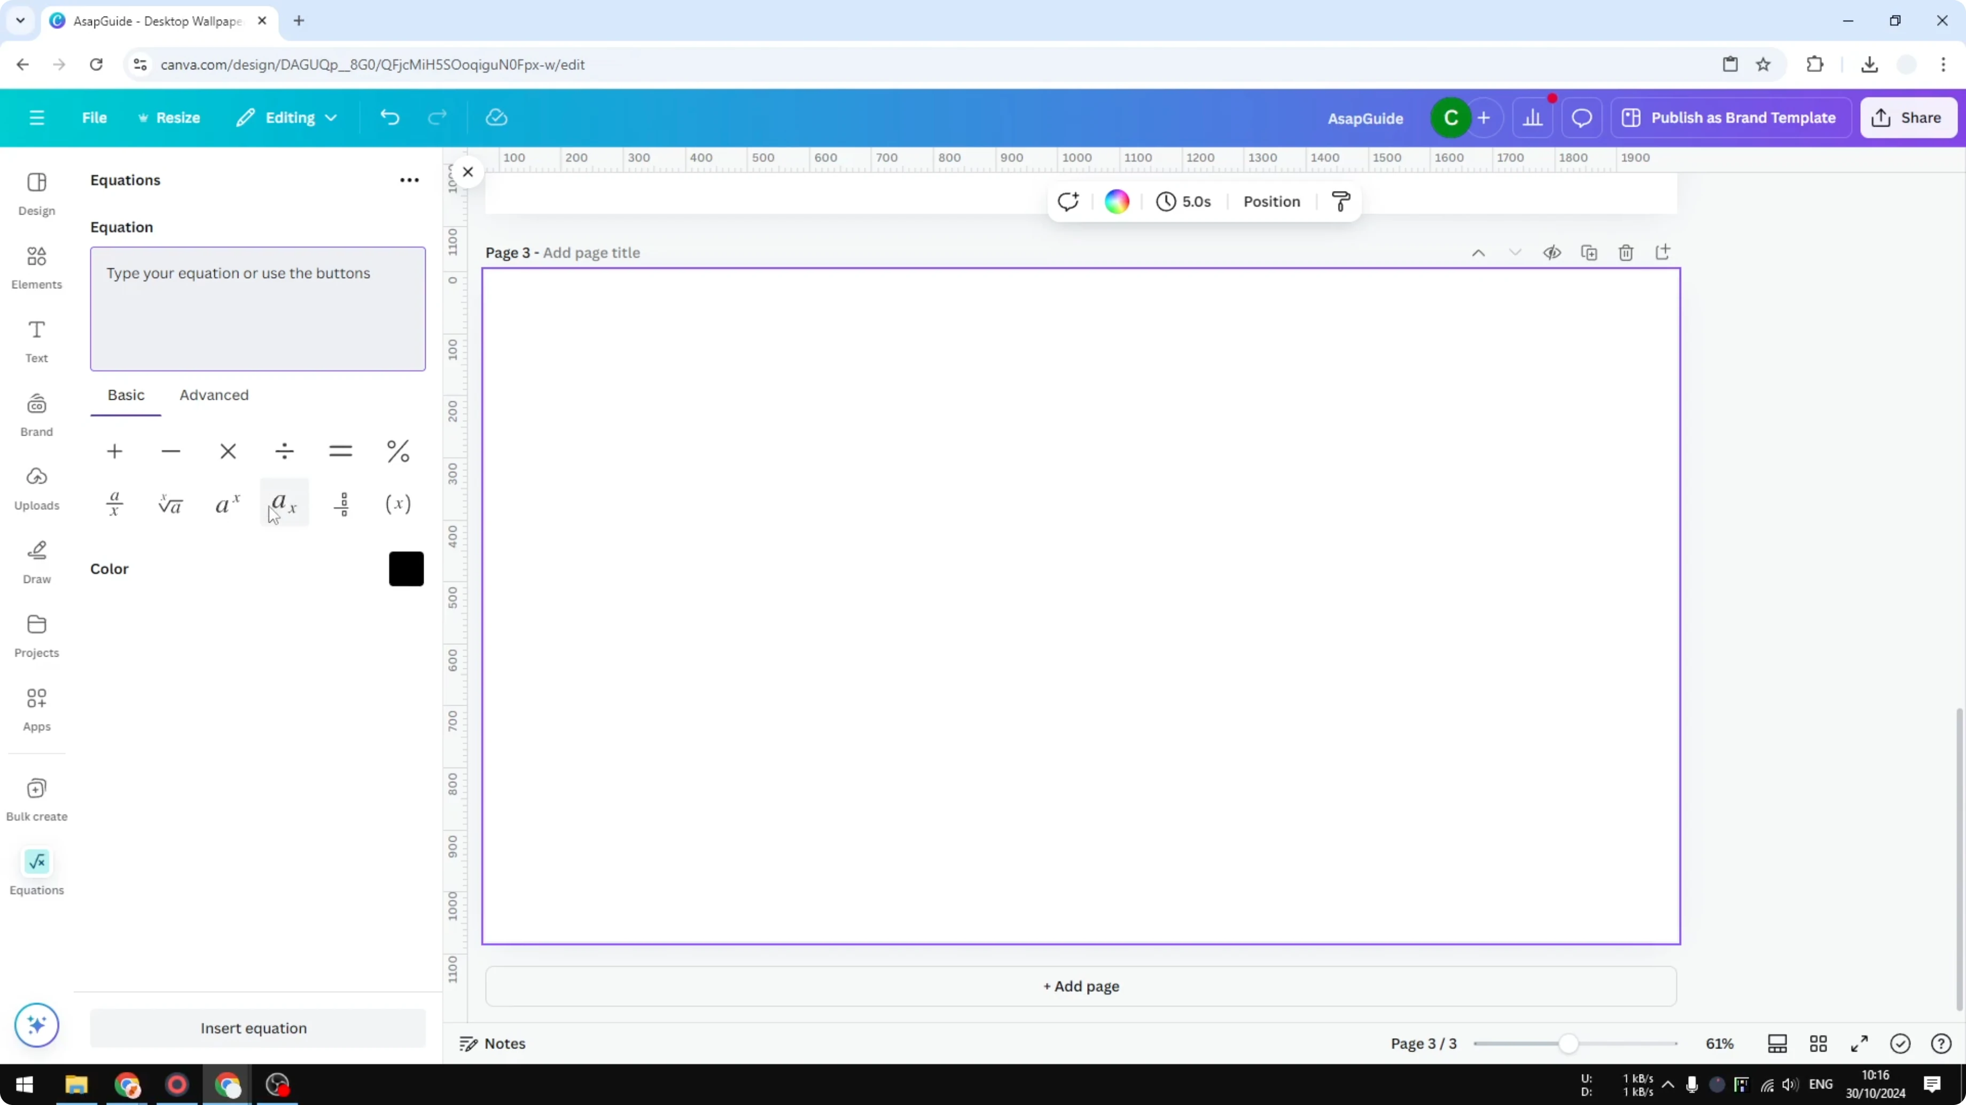Open the Equations panel options menu
Viewport: 1966px width, 1105px height.
point(409,180)
